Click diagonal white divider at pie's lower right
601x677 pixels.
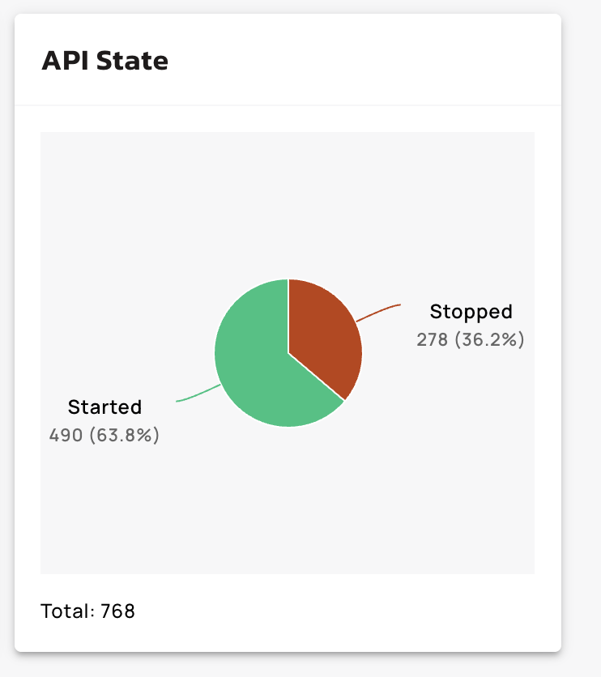pyautogui.click(x=317, y=377)
